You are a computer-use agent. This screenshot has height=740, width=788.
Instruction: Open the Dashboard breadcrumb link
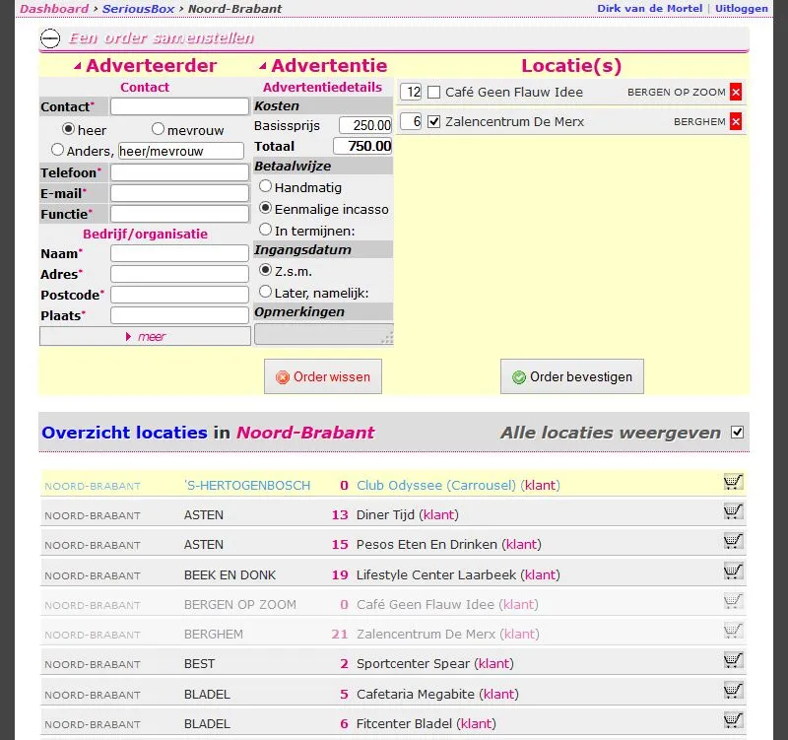(x=54, y=9)
